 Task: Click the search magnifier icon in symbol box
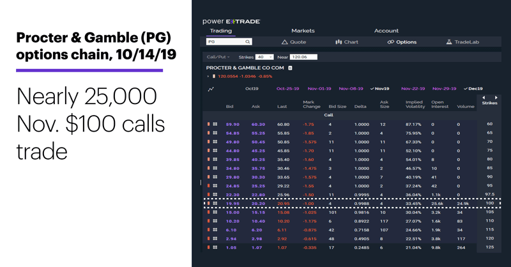(248, 42)
